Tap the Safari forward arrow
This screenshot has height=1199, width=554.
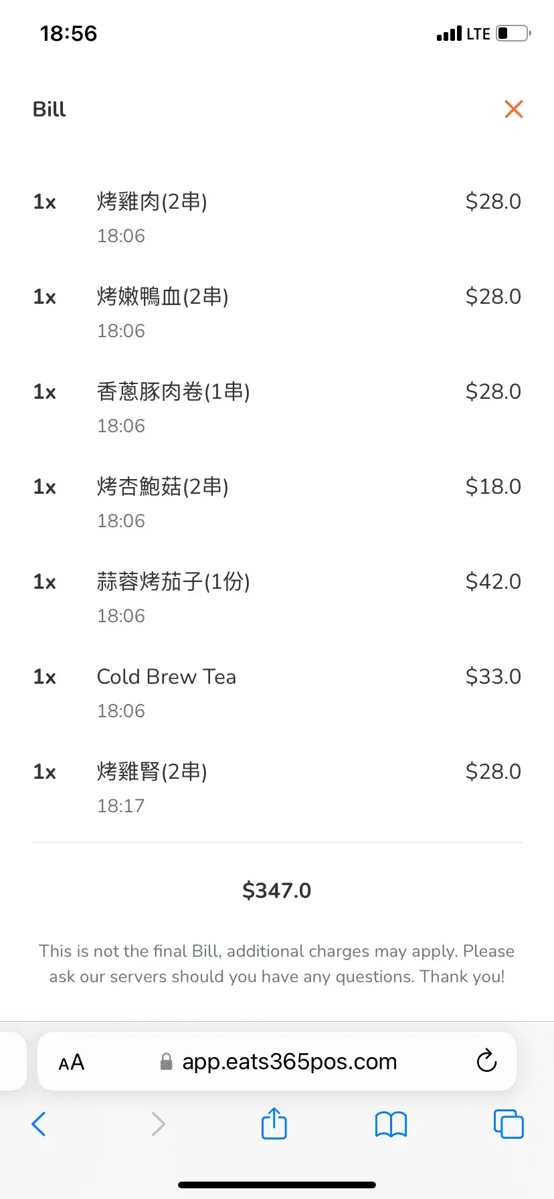(158, 1124)
